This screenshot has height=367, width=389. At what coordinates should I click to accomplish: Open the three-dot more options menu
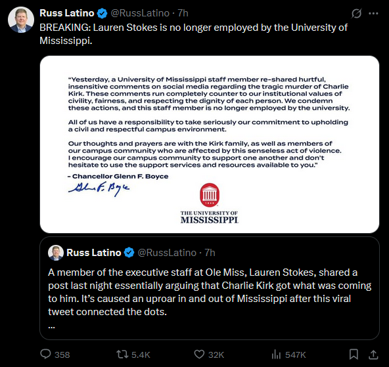click(x=373, y=13)
